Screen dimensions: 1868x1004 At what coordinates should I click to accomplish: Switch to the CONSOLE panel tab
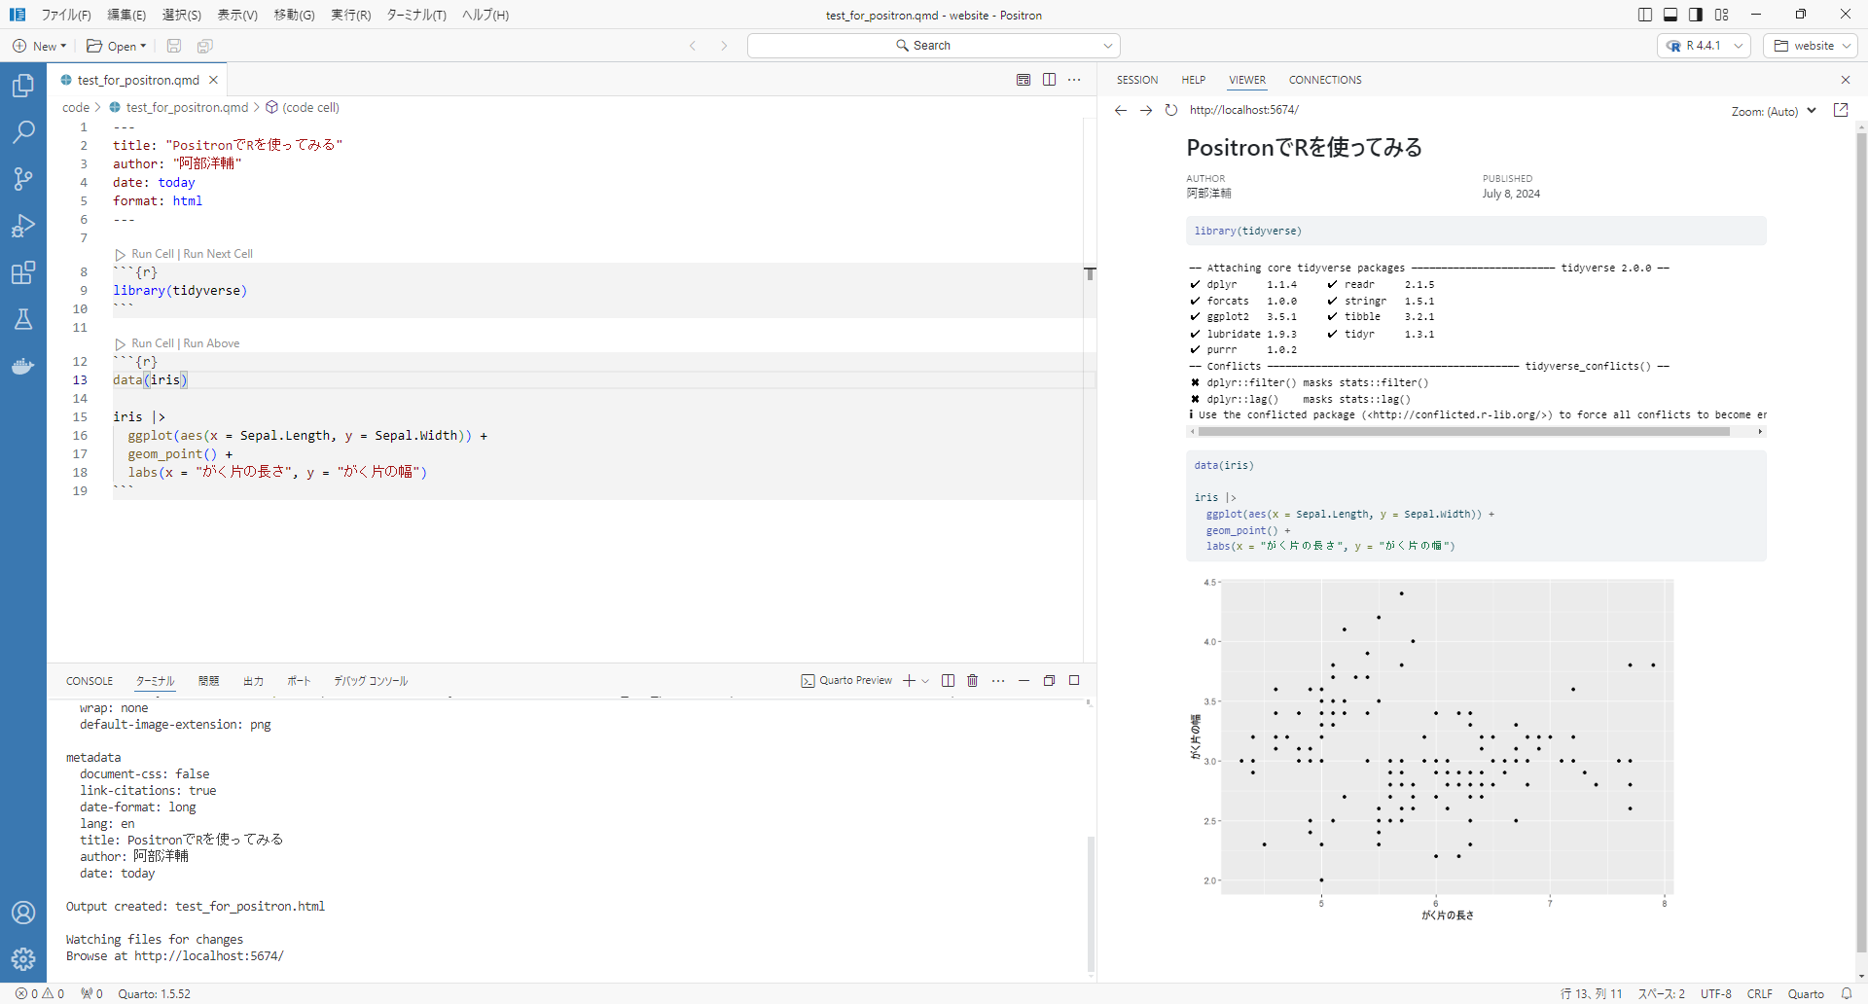tap(90, 681)
